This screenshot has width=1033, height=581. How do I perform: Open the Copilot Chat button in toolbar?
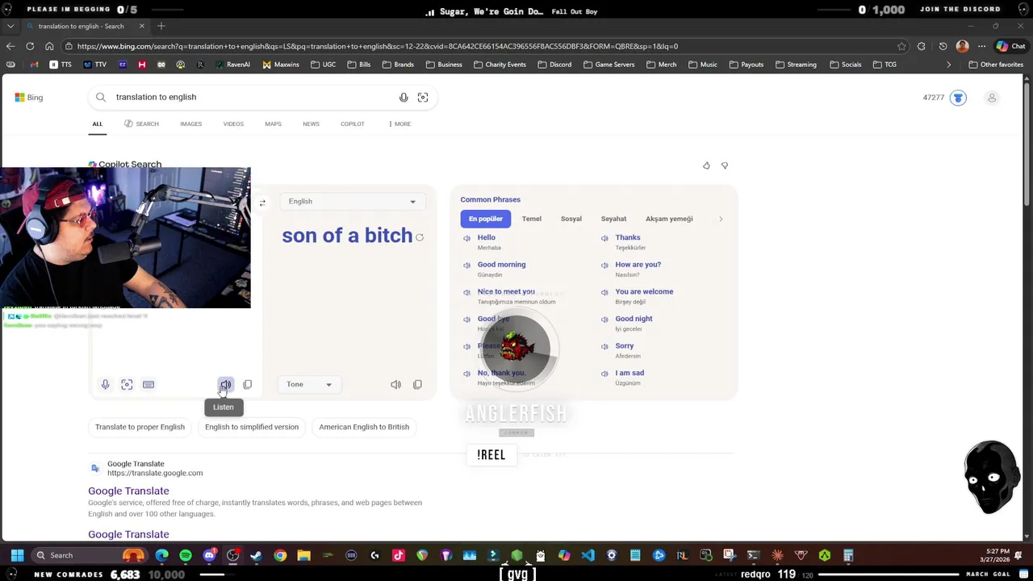pos(1010,46)
